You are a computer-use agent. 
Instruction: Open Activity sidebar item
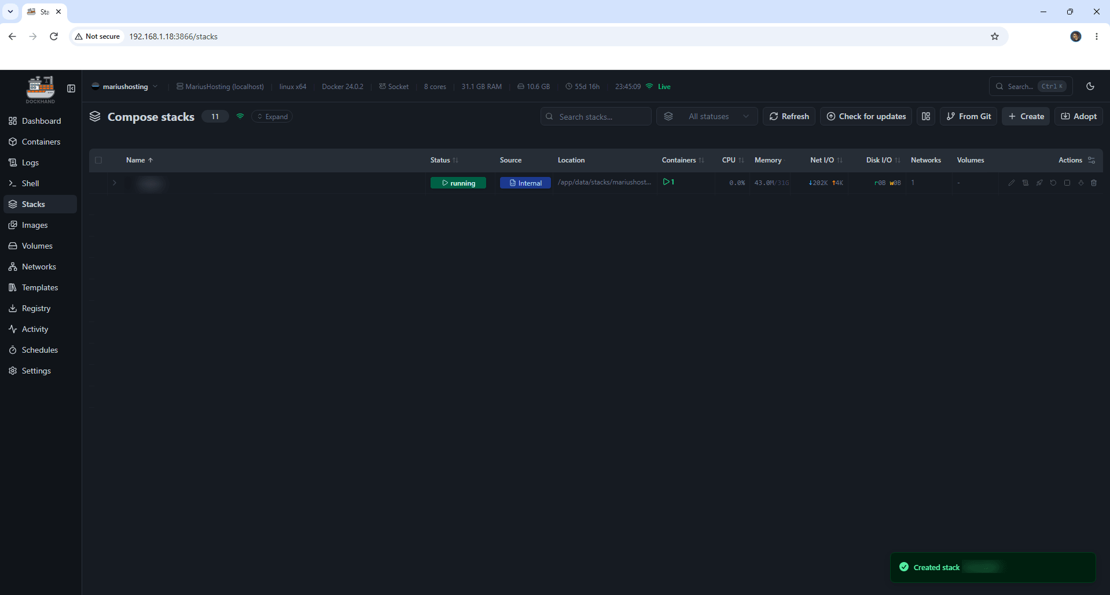tap(41, 329)
